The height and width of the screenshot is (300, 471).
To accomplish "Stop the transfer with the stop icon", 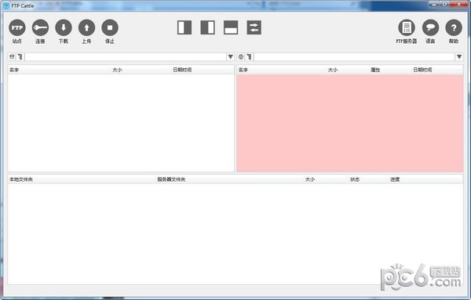I will click(x=110, y=27).
